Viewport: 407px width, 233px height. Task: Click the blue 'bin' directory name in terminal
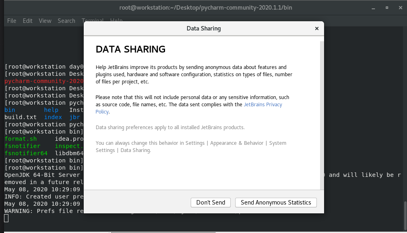click(10, 110)
